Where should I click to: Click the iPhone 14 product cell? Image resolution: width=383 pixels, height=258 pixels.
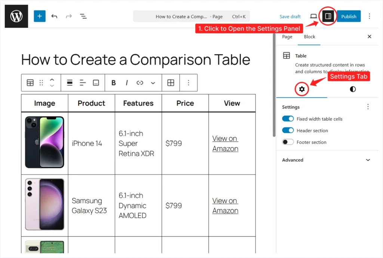(91, 143)
